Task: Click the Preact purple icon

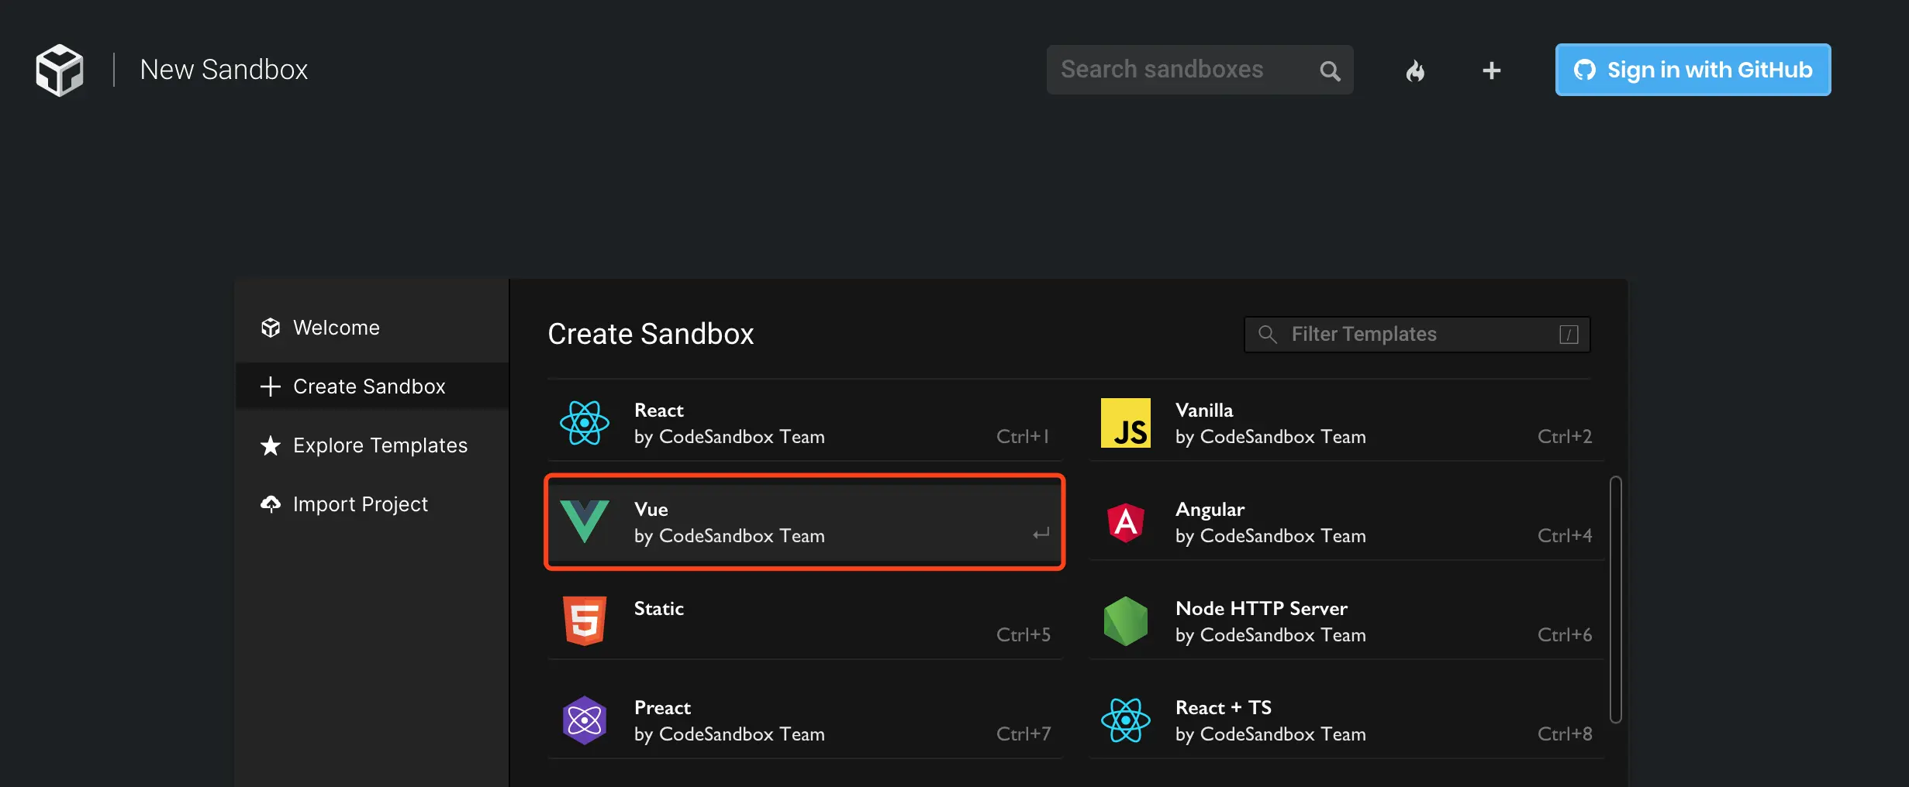Action: [584, 720]
